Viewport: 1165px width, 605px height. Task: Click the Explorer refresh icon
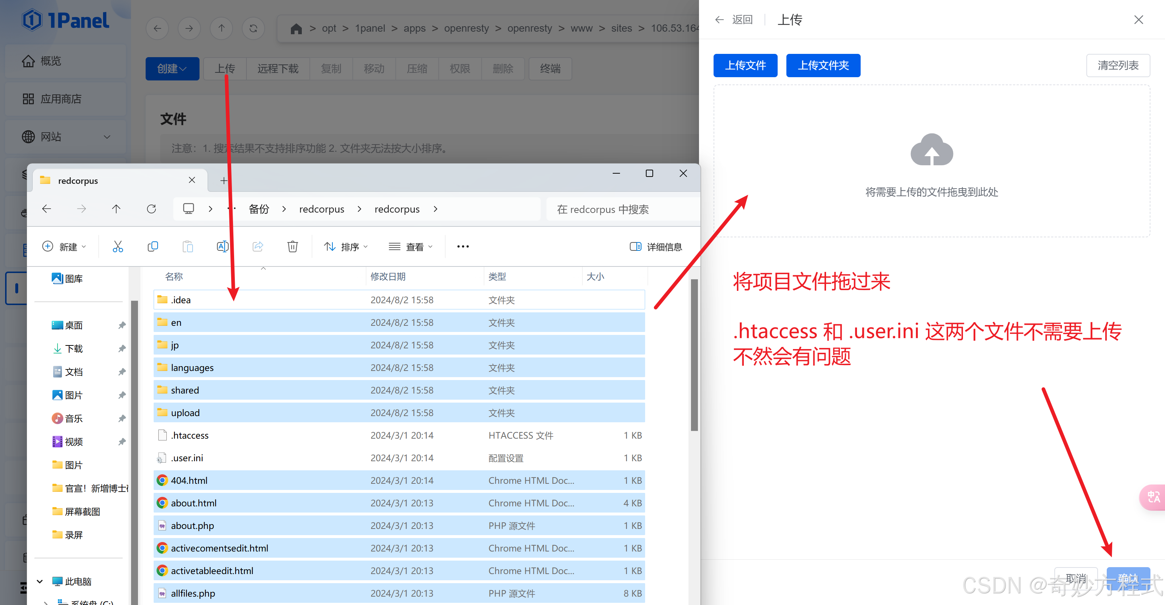tap(151, 209)
